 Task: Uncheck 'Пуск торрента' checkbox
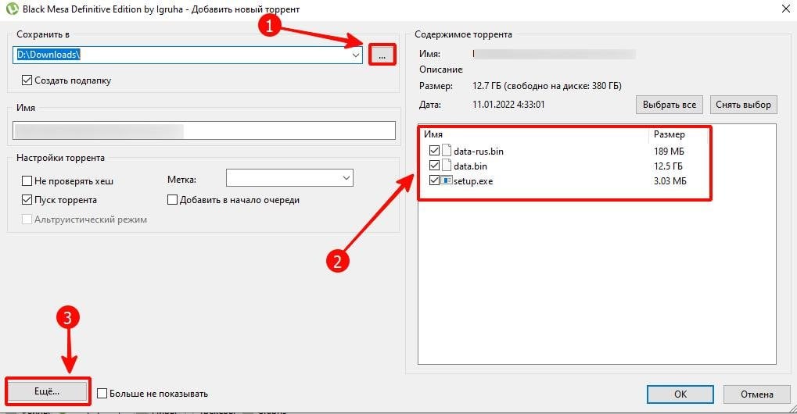[x=27, y=200]
